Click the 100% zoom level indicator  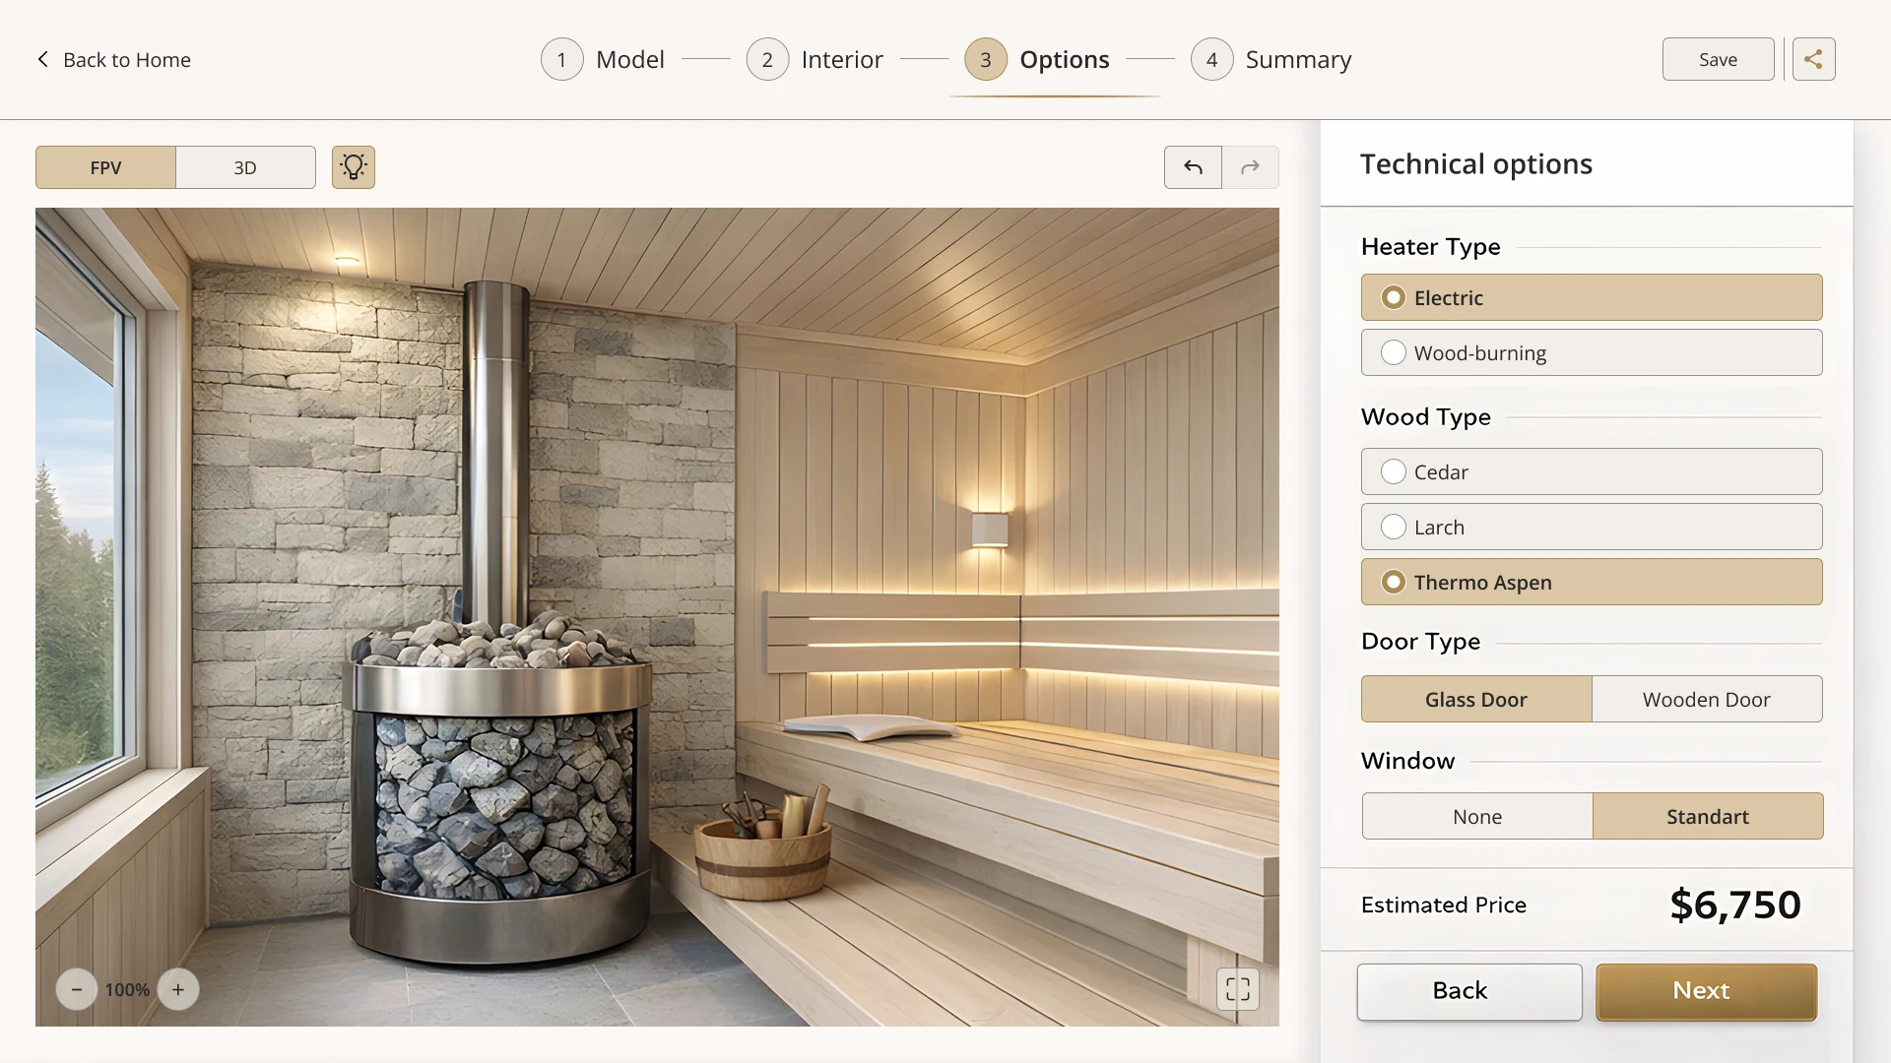[126, 989]
